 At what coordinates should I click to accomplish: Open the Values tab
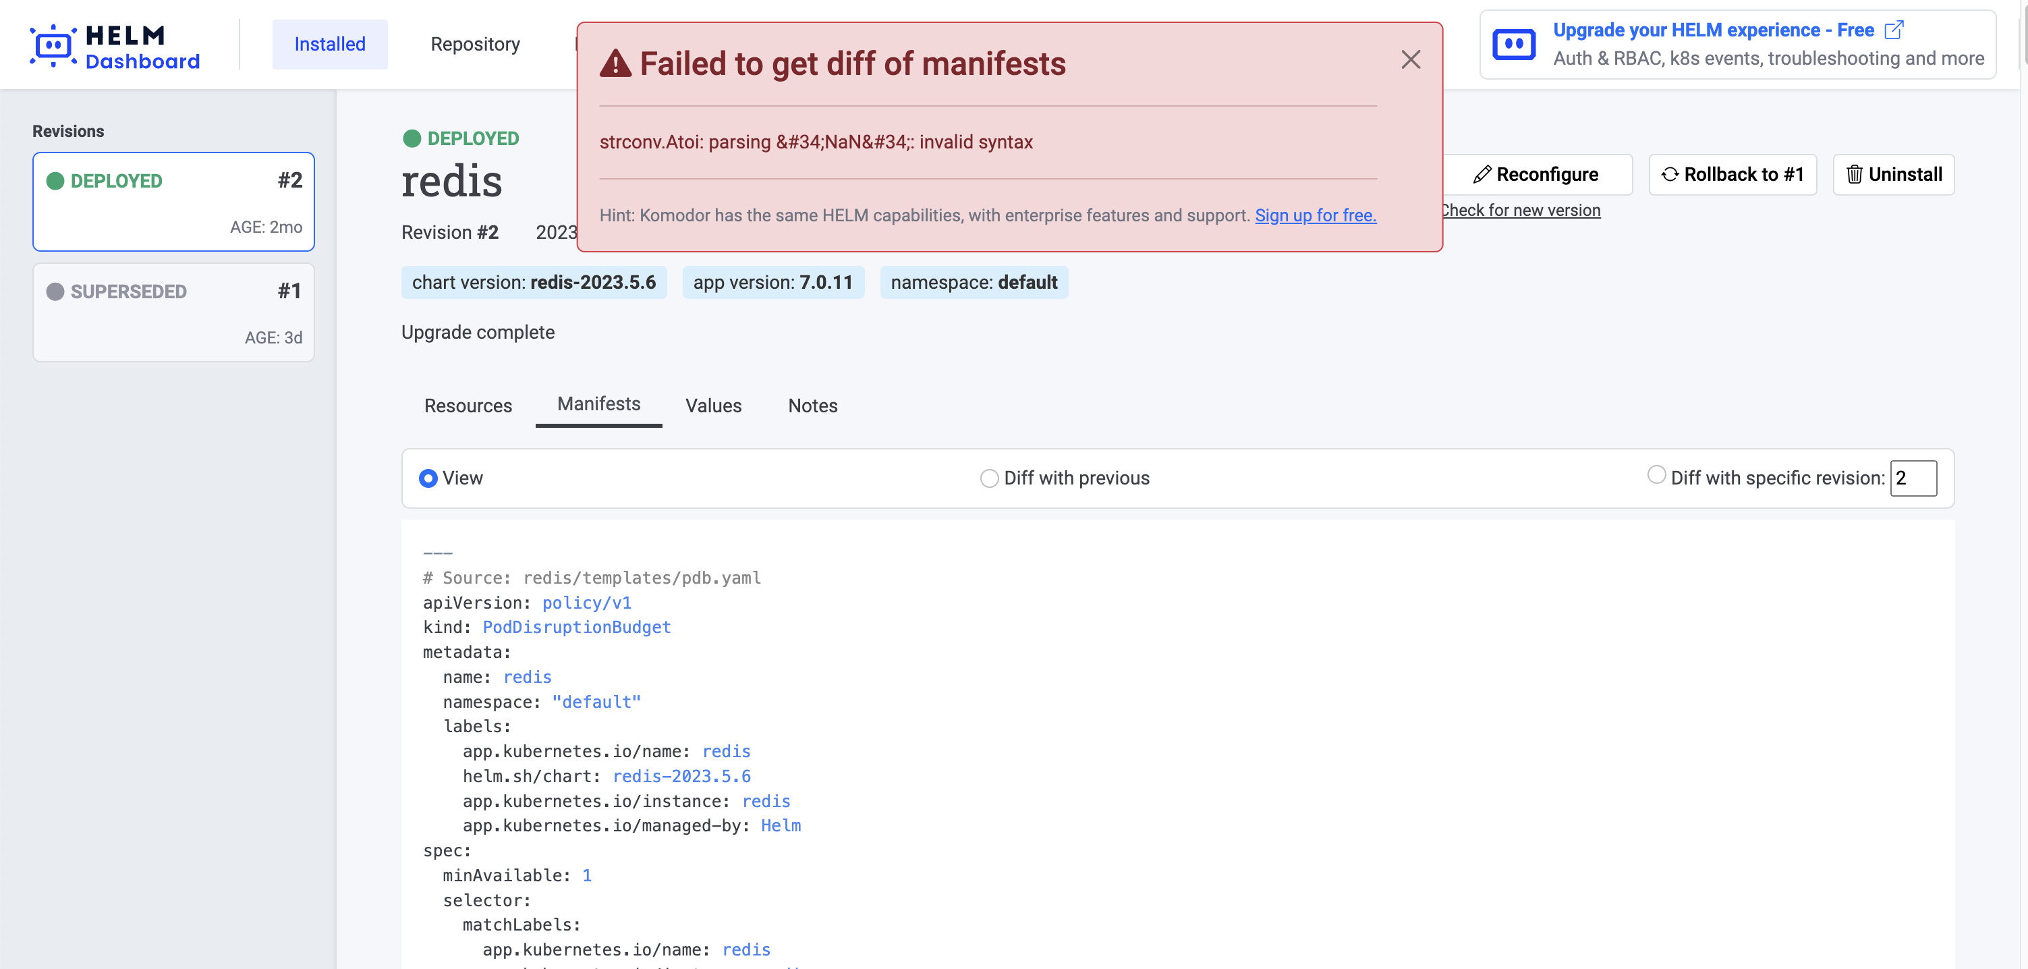[712, 406]
